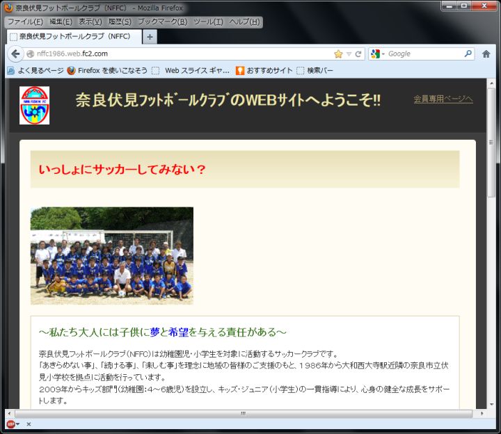Click the NFFC club logo emblem
Screen dimensions: 501x434
coord(34,105)
